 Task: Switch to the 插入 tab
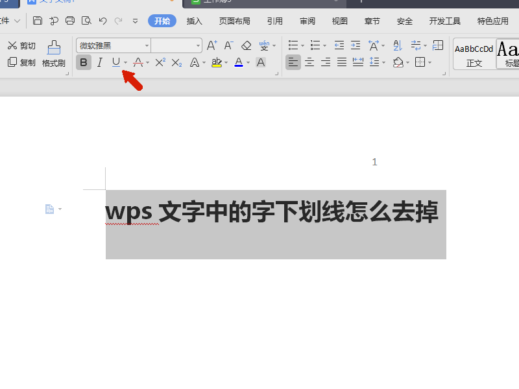tap(194, 21)
